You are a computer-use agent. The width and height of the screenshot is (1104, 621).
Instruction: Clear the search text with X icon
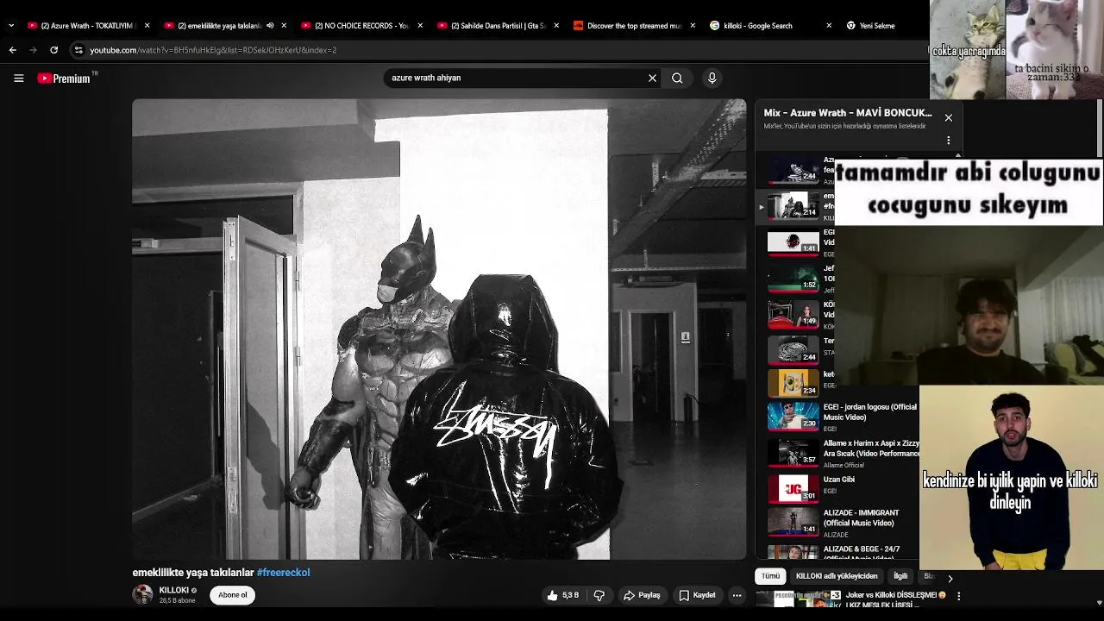click(x=653, y=78)
